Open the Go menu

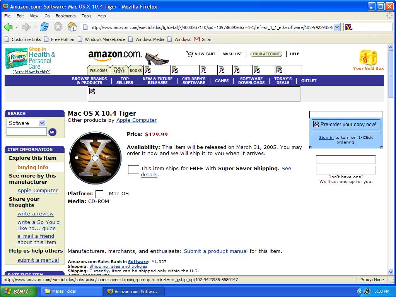(x=47, y=16)
